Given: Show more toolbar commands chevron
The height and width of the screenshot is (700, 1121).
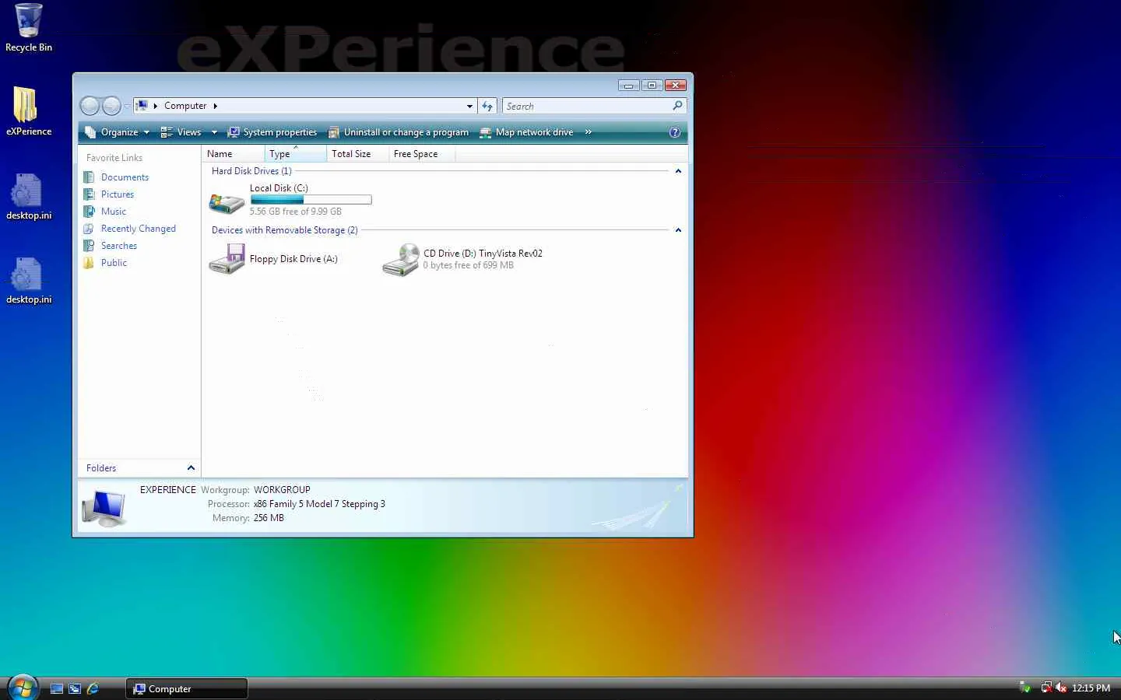Looking at the screenshot, I should click(588, 132).
